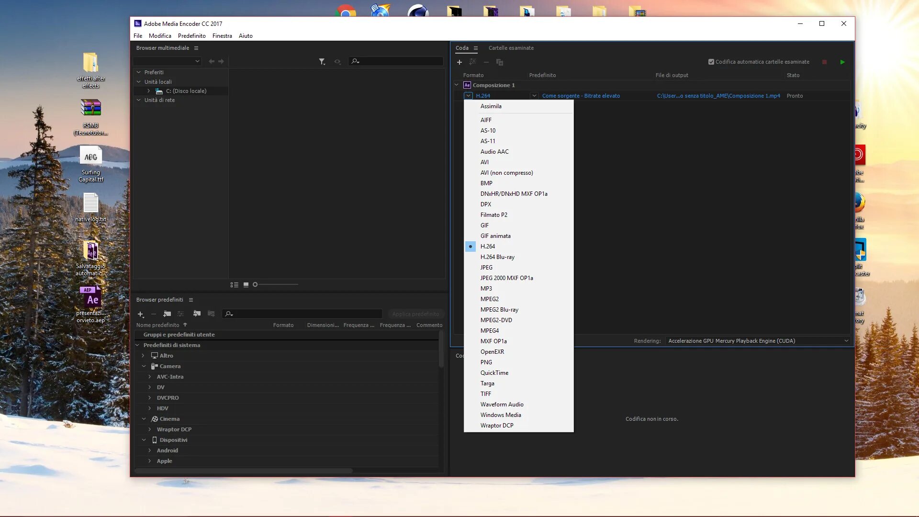The image size is (919, 517).
Task: Click the Formato column header in presets
Action: tap(283, 325)
